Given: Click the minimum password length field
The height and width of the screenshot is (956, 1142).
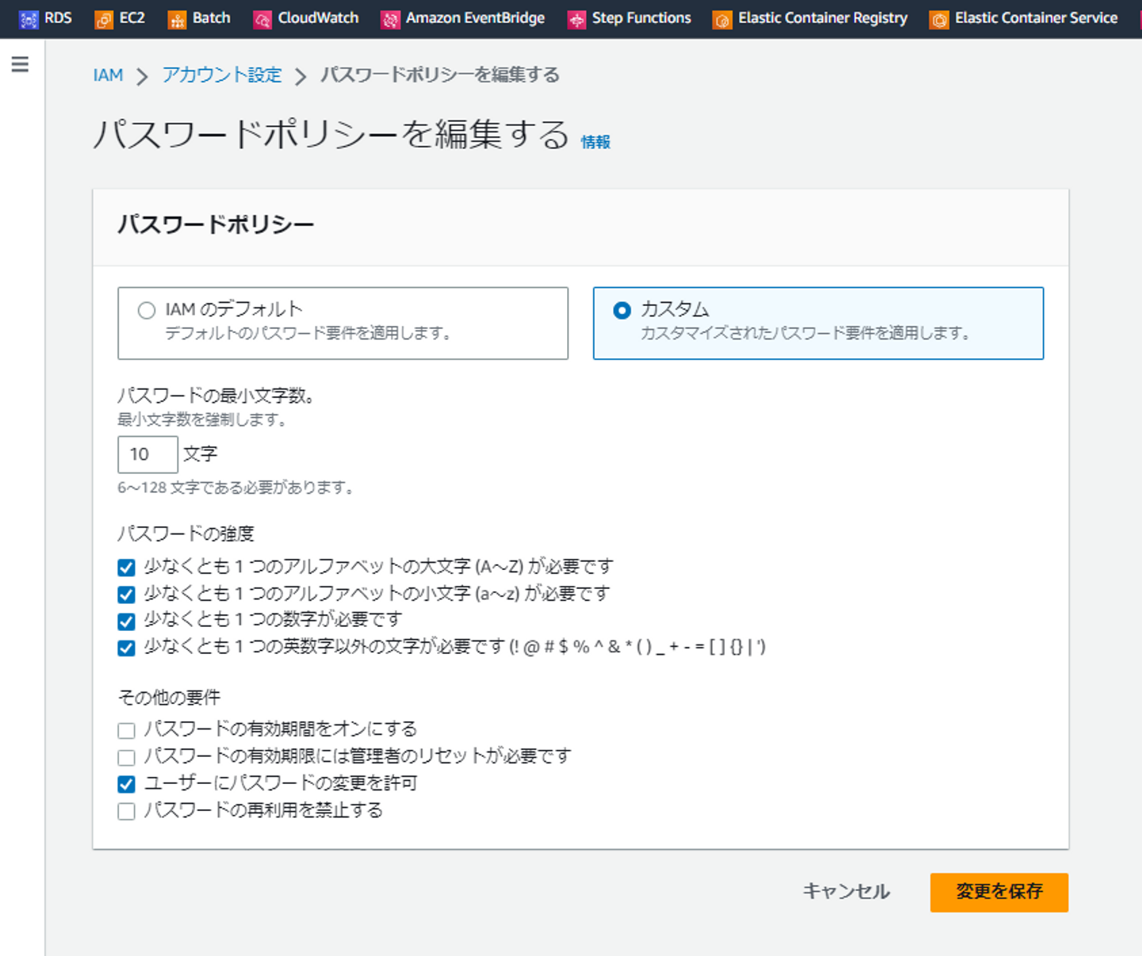Looking at the screenshot, I should [148, 454].
